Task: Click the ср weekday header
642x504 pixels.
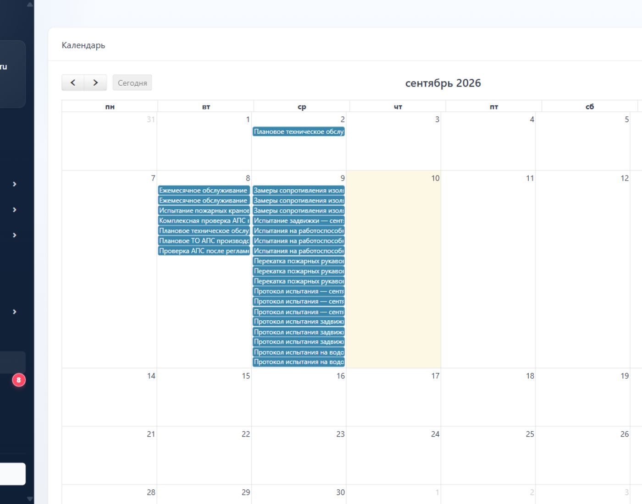Action: pos(302,107)
